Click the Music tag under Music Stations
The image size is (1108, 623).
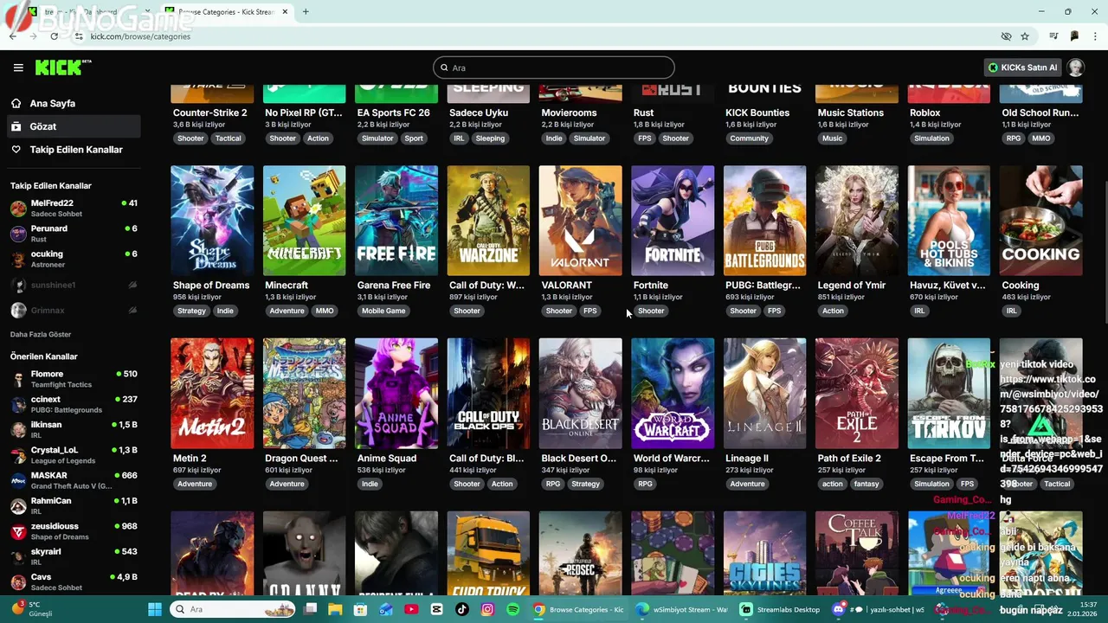[832, 138]
